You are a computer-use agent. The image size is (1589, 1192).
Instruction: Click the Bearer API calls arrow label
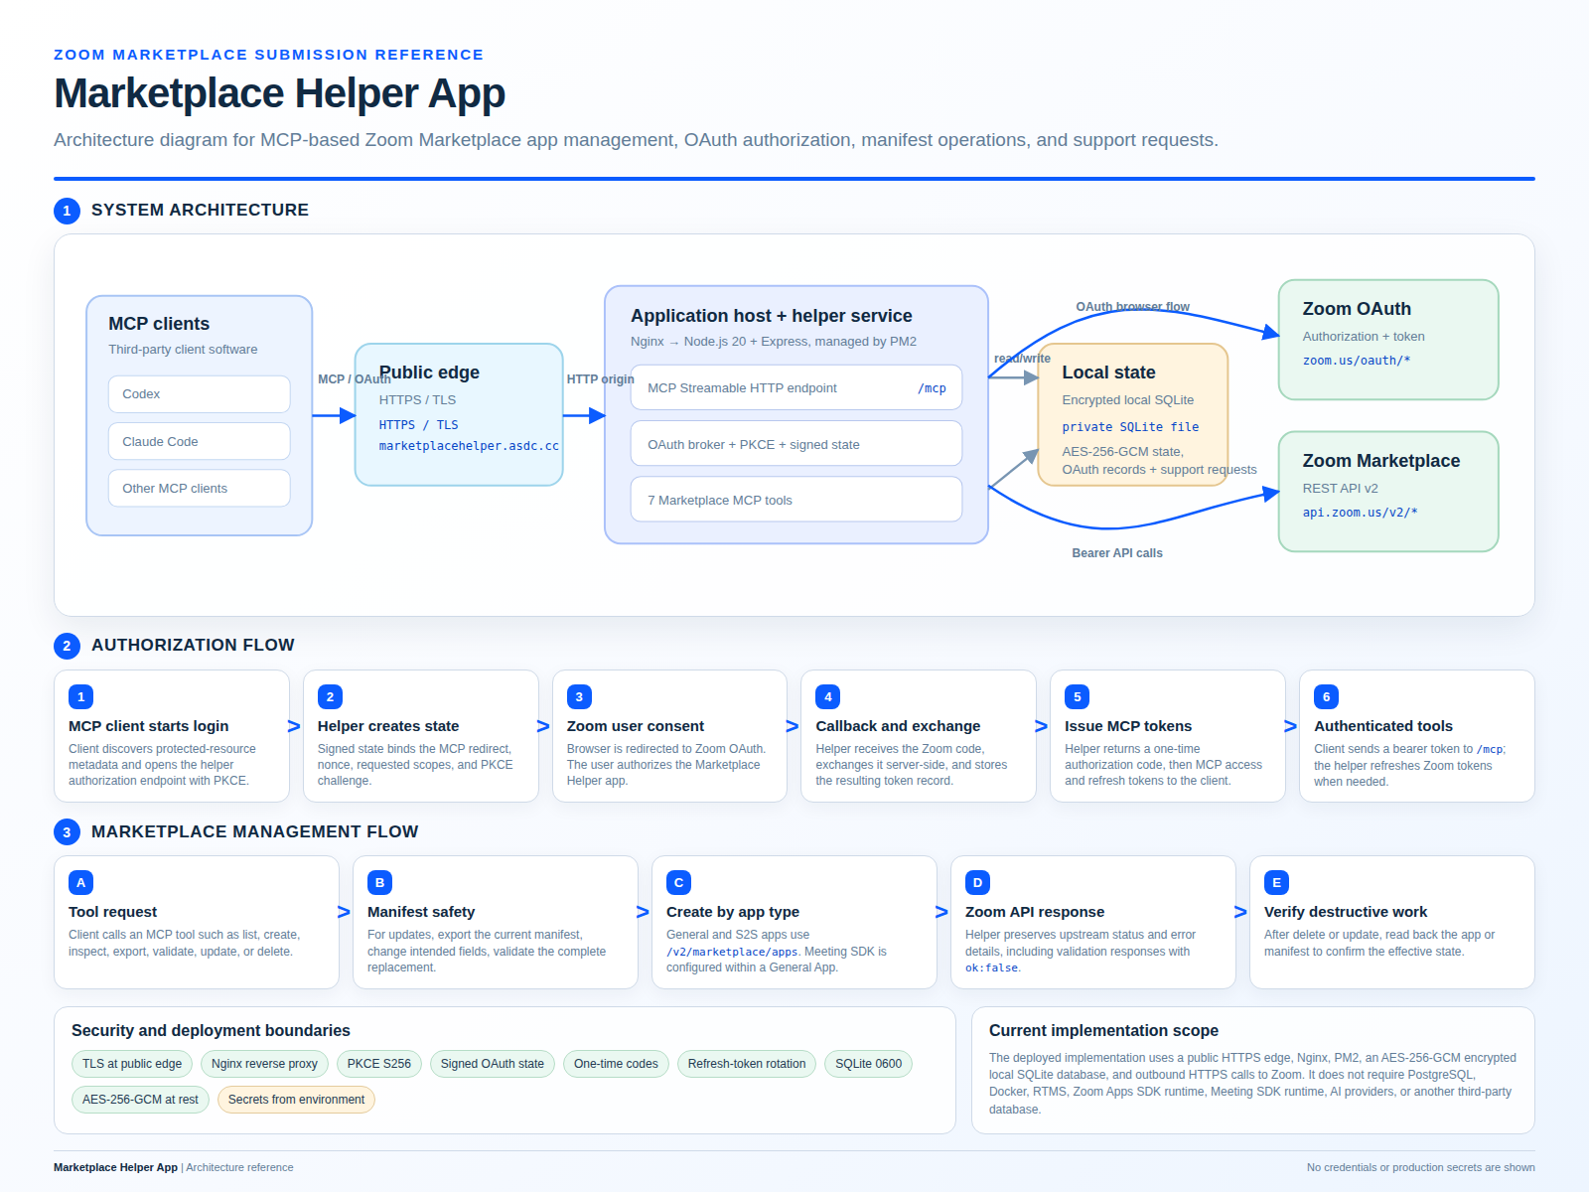click(x=1117, y=553)
